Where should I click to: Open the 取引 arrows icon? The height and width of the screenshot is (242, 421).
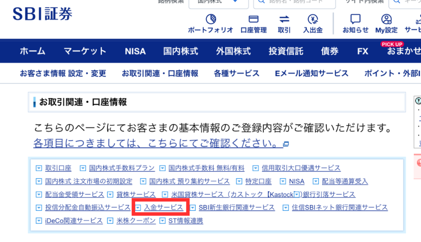pos(284,20)
